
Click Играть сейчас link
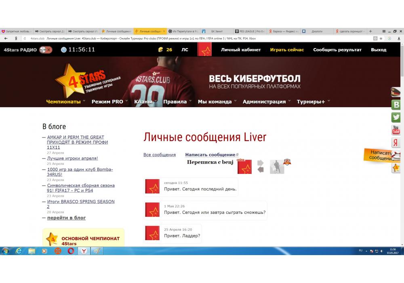click(x=287, y=50)
